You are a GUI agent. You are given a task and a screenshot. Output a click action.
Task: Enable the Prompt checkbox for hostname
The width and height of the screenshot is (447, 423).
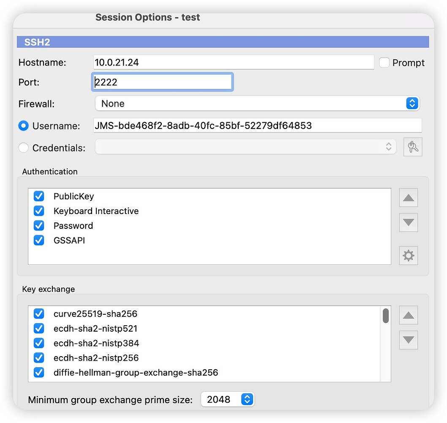click(384, 62)
